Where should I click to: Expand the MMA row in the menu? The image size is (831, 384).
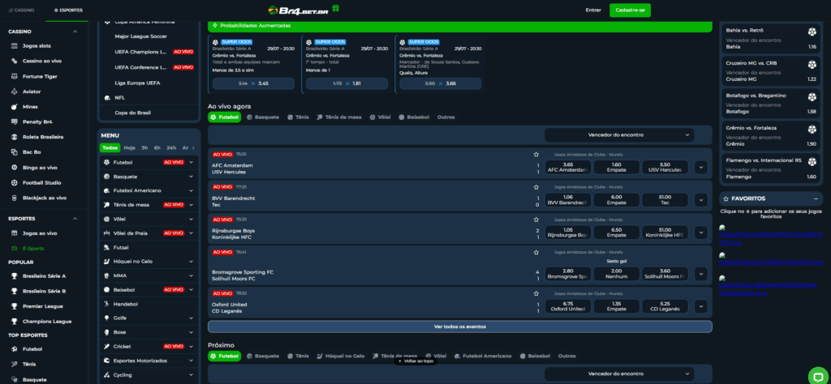[x=191, y=275]
